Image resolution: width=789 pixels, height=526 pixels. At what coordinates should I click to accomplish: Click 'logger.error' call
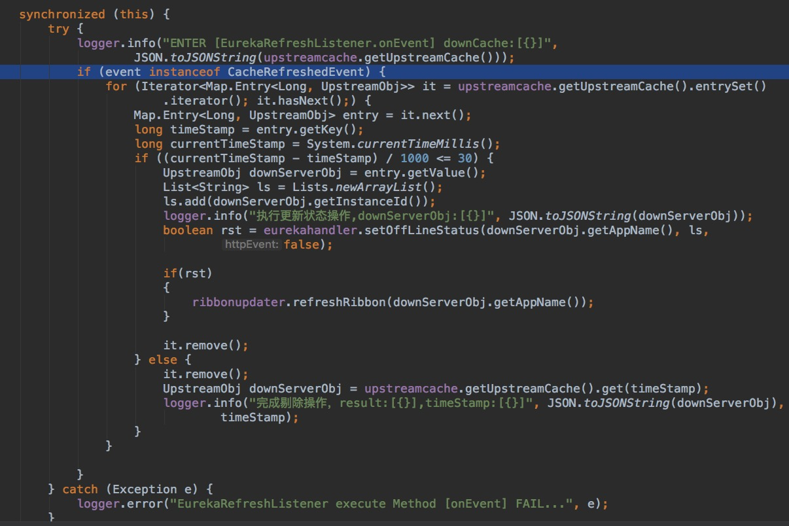pos(120,503)
